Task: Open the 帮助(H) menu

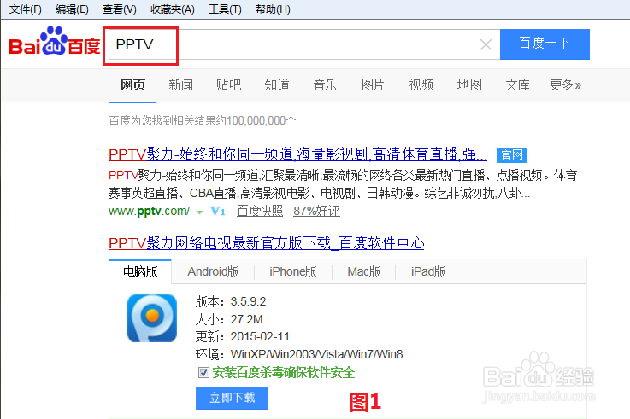Action: click(273, 9)
